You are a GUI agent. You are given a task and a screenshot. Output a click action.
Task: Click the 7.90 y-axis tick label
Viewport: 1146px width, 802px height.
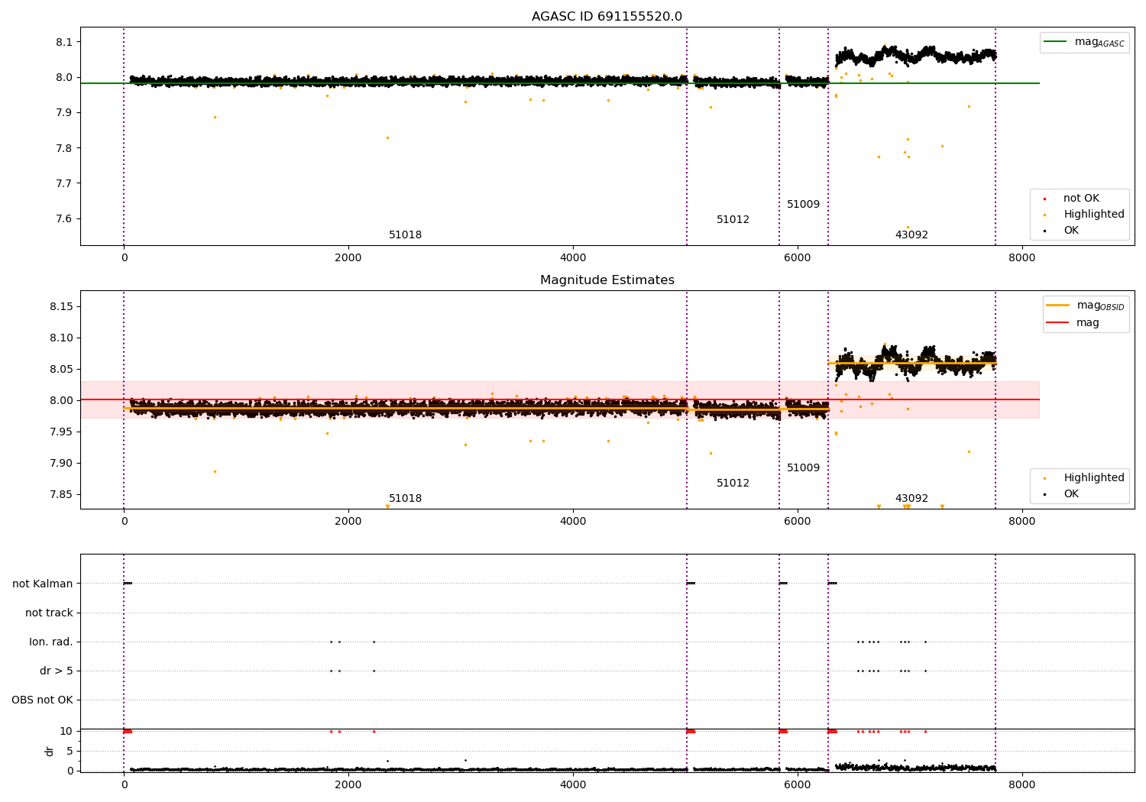pos(61,464)
